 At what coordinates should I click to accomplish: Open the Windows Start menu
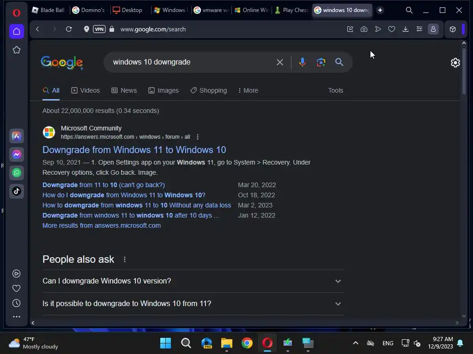tap(165, 343)
